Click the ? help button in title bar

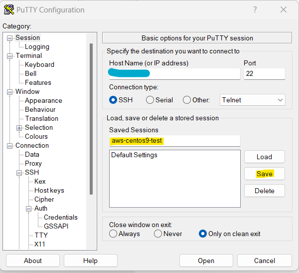pos(255,9)
